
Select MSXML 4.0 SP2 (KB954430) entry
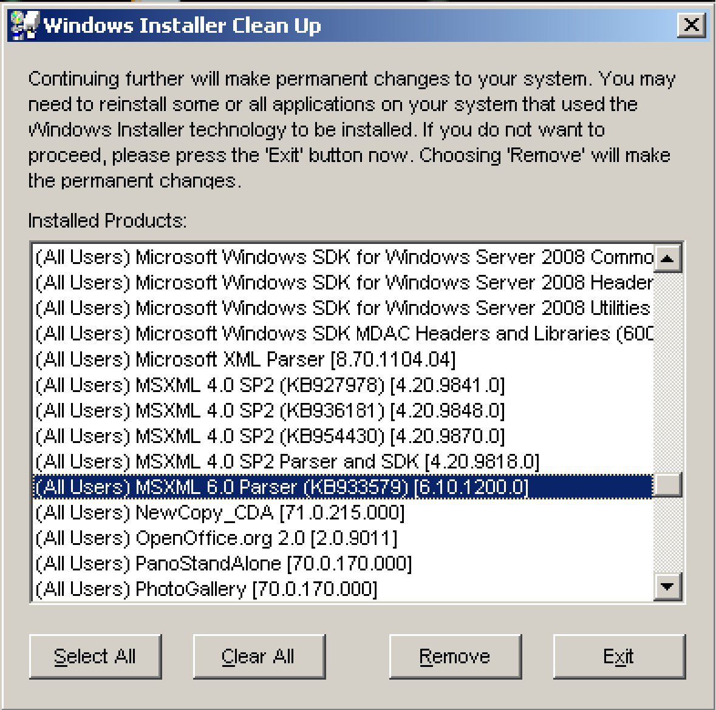tap(343, 436)
